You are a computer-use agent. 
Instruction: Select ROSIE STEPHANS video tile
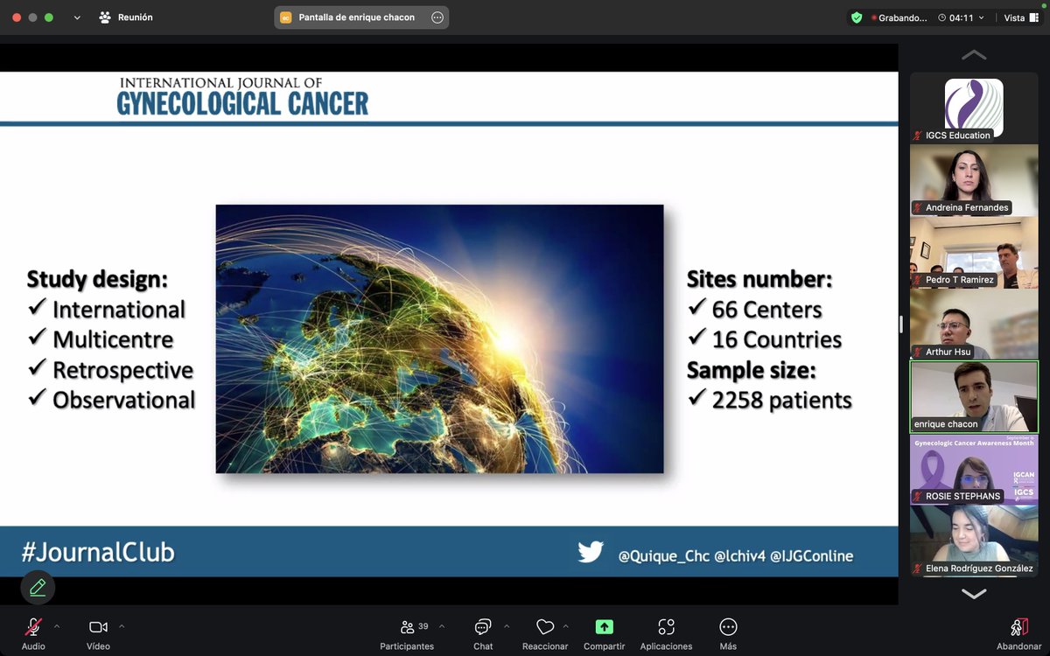pyautogui.click(x=974, y=469)
